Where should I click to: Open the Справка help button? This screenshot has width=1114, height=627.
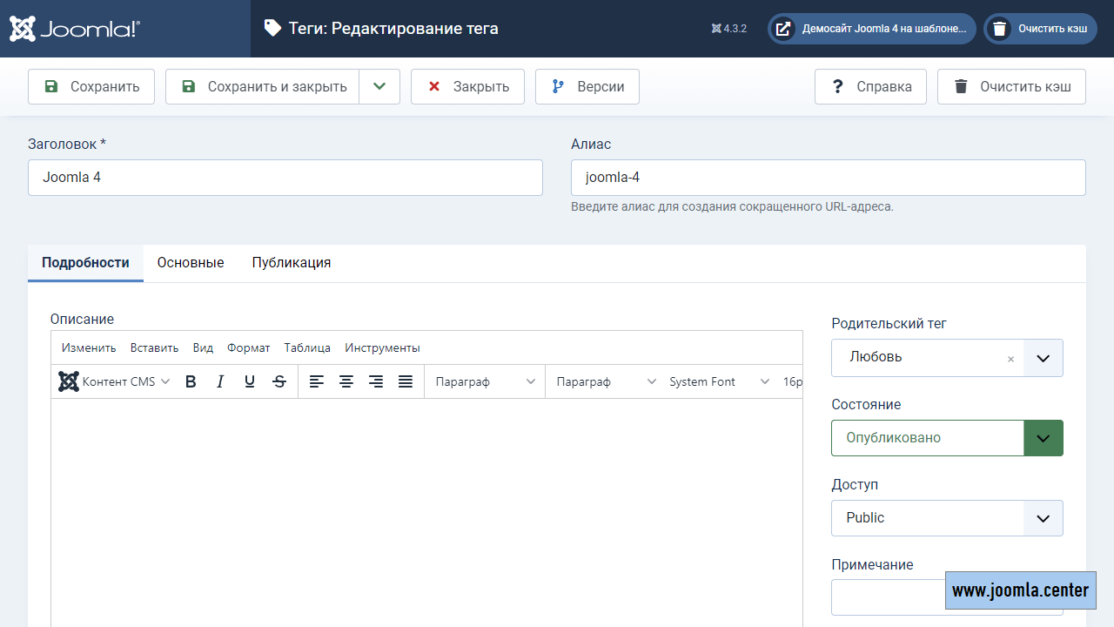870,86
